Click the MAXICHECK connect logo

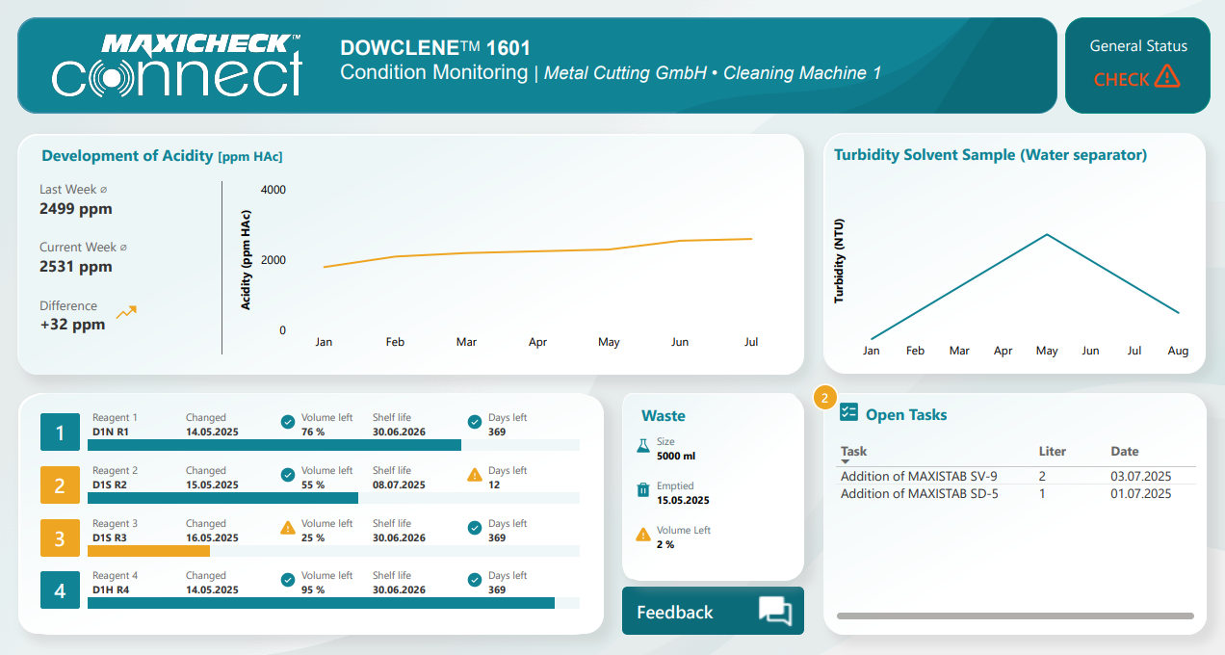[176, 65]
